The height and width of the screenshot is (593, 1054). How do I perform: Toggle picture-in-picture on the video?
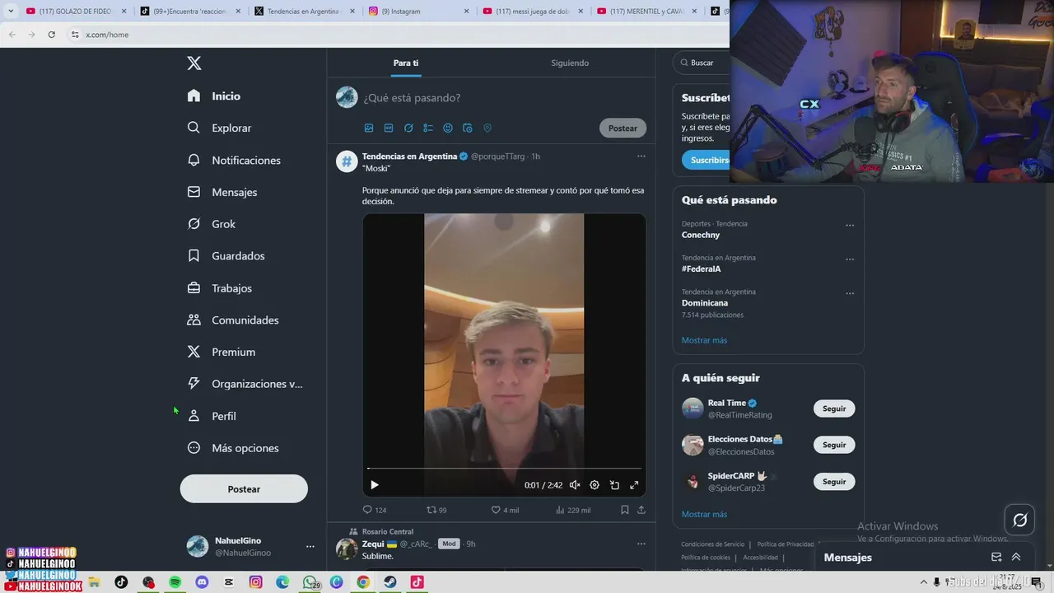[614, 485]
